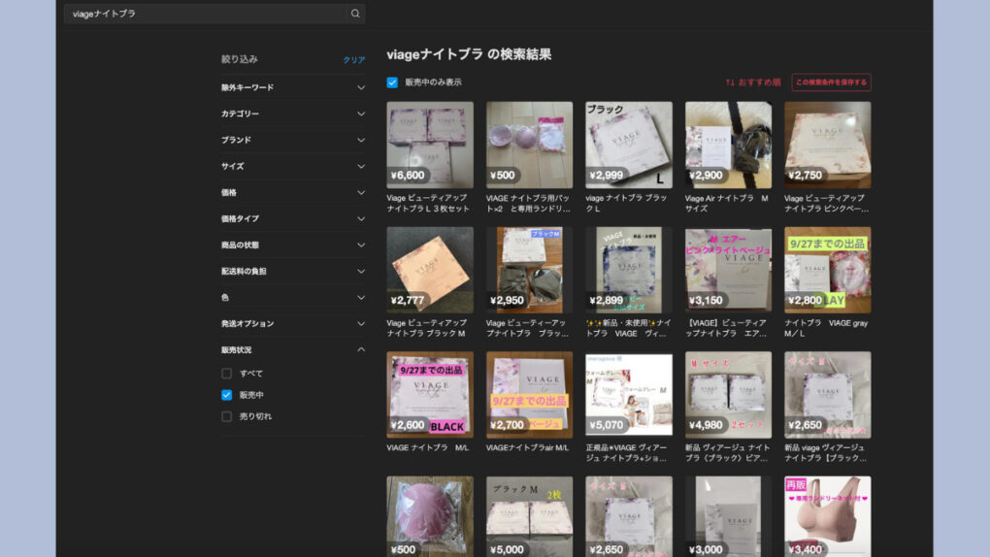Click the search magnifier icon
Image resolution: width=990 pixels, height=557 pixels.
tap(355, 14)
